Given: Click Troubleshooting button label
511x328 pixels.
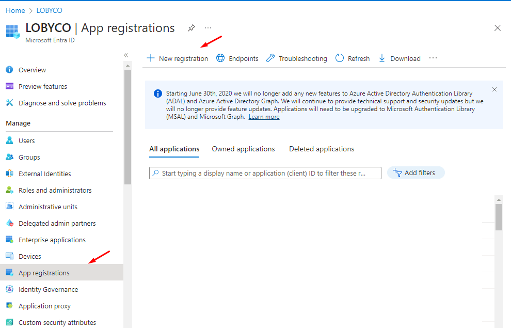Looking at the screenshot, I should [x=303, y=59].
